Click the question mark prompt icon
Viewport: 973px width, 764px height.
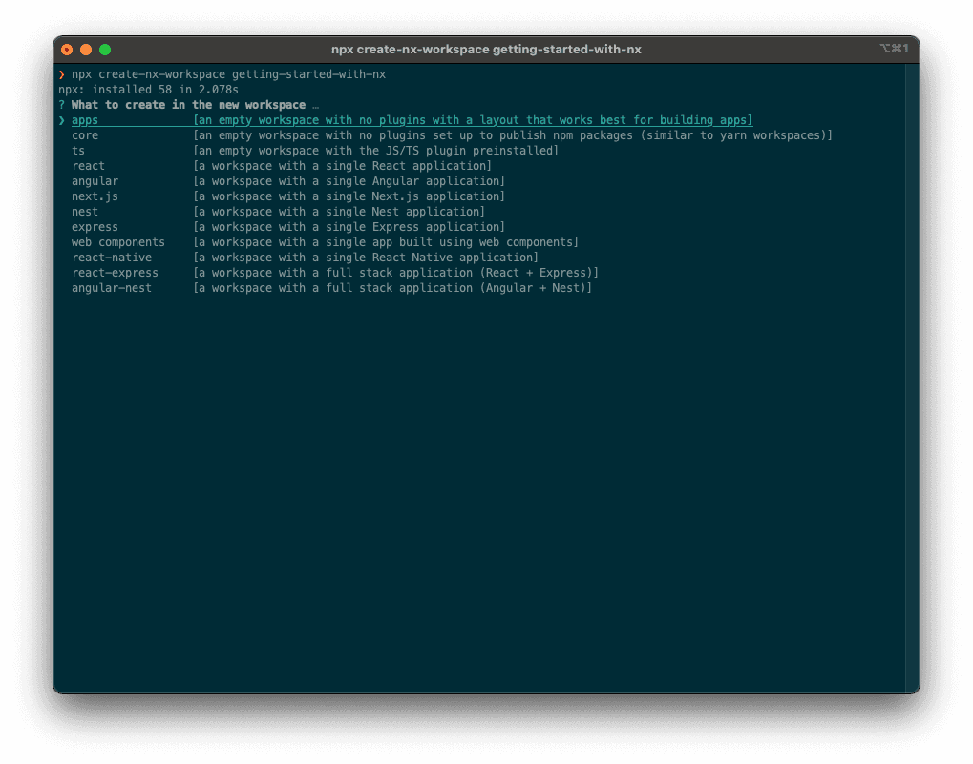(x=61, y=105)
